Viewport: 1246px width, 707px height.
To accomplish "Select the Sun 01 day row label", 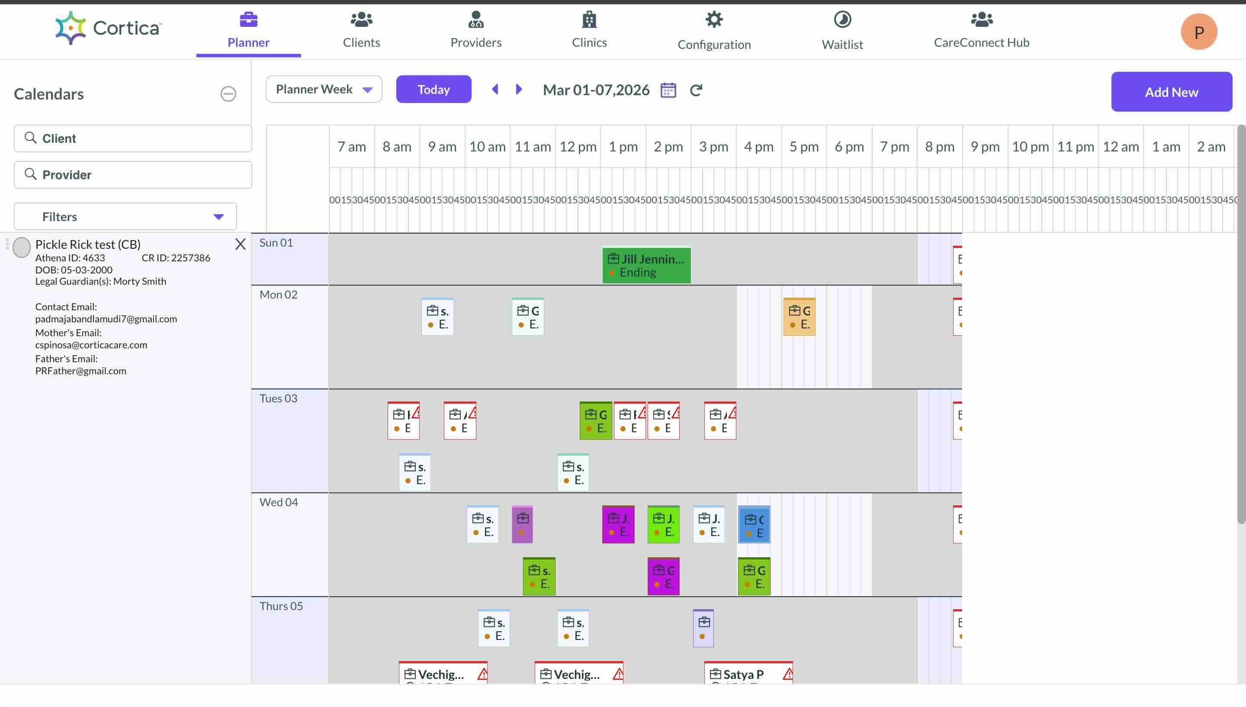I will point(290,259).
